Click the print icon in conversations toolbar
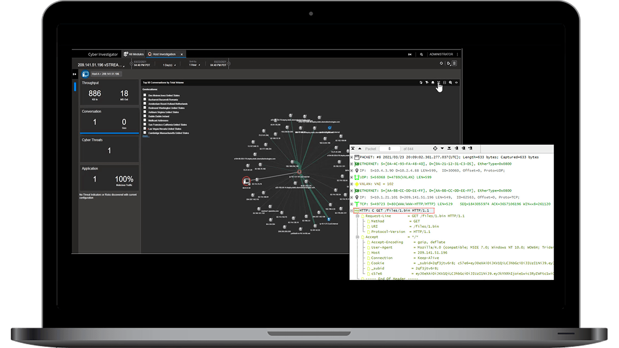619x348 pixels. tap(433, 82)
